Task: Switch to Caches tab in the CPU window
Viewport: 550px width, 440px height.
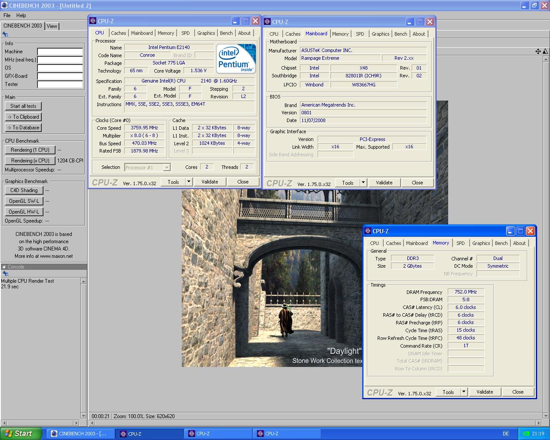Action: [119, 33]
